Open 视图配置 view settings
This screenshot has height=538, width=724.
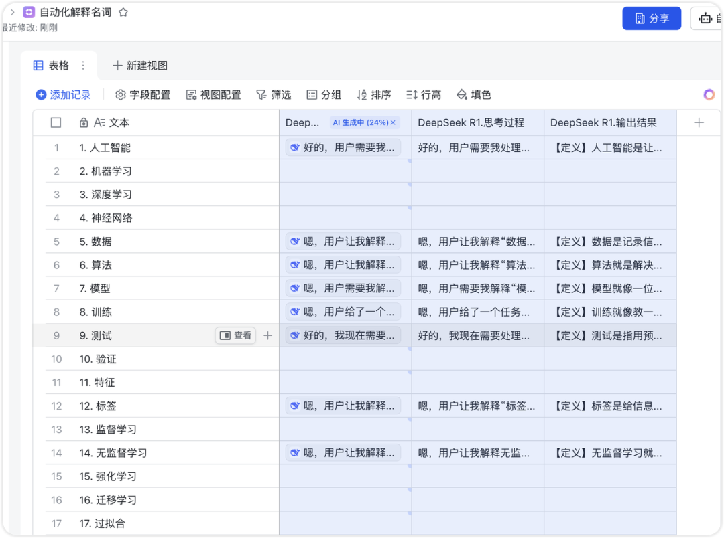[213, 95]
